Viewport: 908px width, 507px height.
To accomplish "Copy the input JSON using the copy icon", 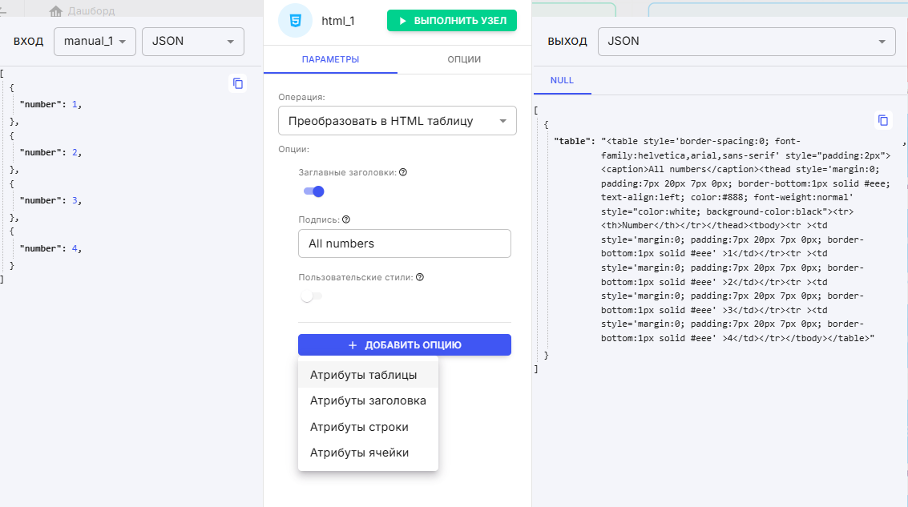I will click(x=237, y=83).
